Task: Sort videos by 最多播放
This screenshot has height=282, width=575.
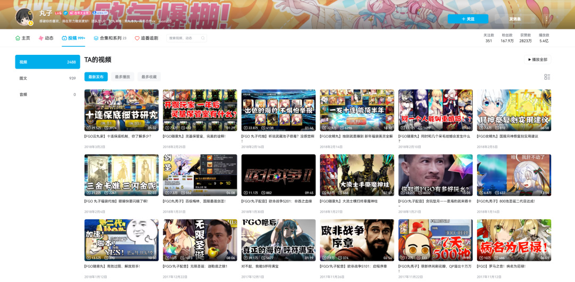Action: tap(122, 77)
